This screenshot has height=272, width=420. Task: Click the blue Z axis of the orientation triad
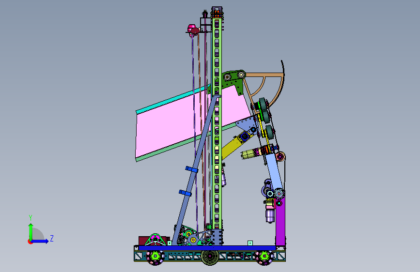point(40,241)
